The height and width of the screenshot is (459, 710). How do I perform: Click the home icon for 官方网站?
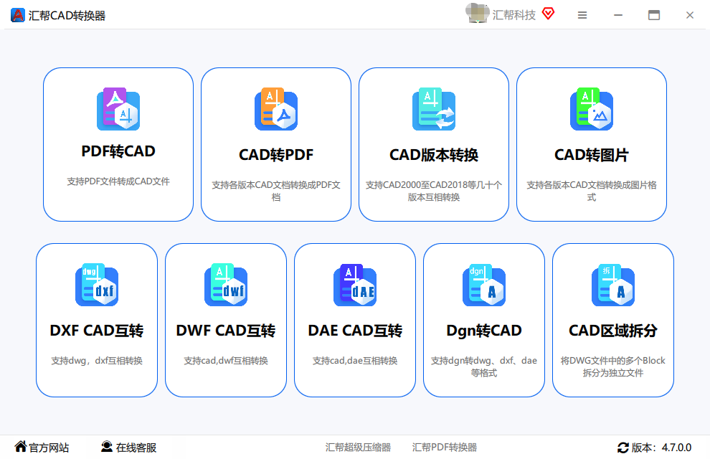tap(20, 447)
